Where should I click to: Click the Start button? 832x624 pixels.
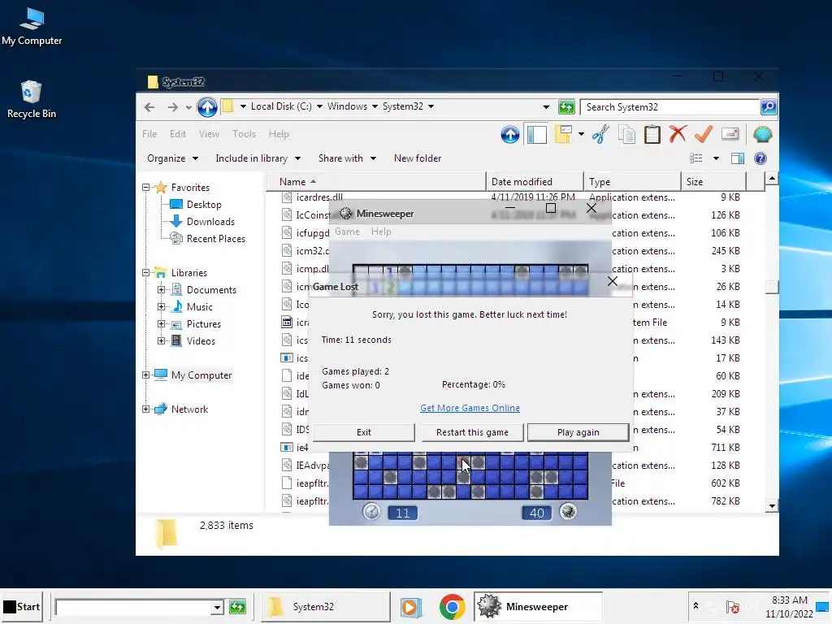[x=22, y=606]
